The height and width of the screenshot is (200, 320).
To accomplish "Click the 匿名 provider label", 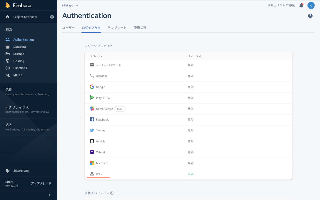I will [x=99, y=174].
